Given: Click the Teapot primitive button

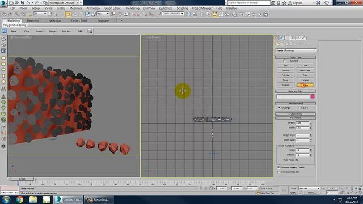Looking at the screenshot, I should (285, 86).
